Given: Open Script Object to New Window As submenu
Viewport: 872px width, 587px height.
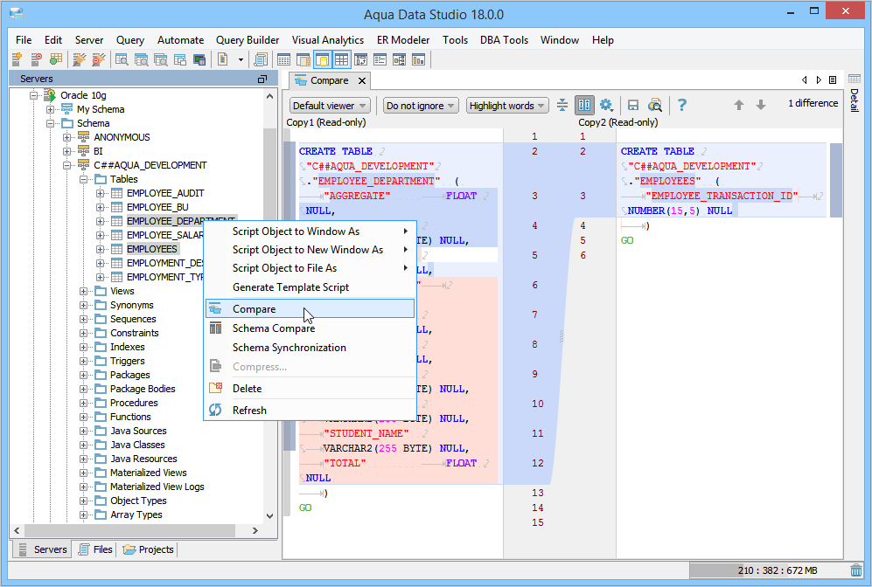Looking at the screenshot, I should point(310,250).
